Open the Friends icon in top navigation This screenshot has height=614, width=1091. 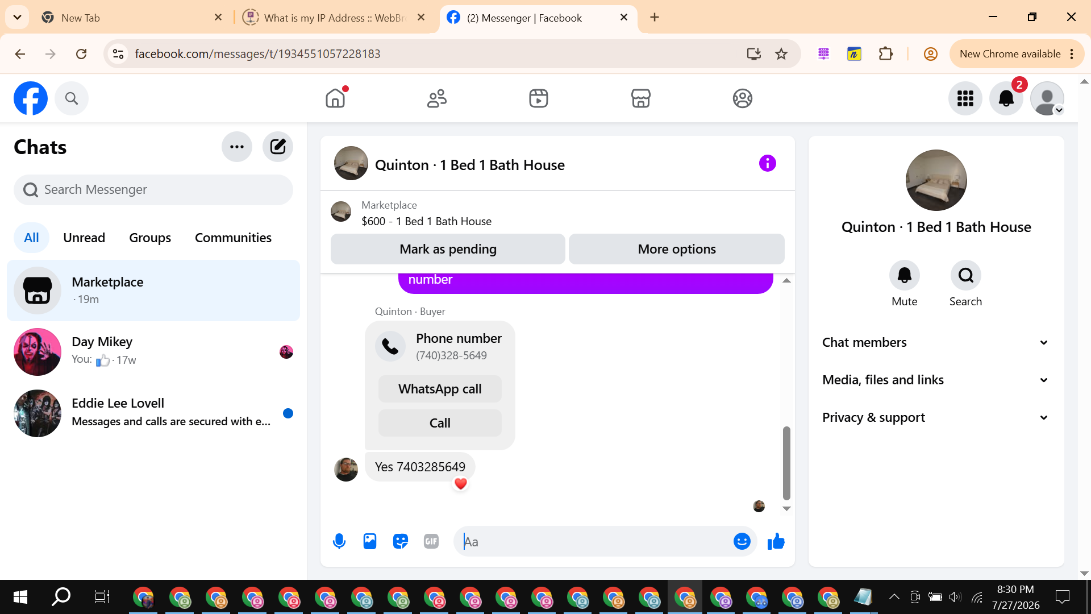(437, 98)
